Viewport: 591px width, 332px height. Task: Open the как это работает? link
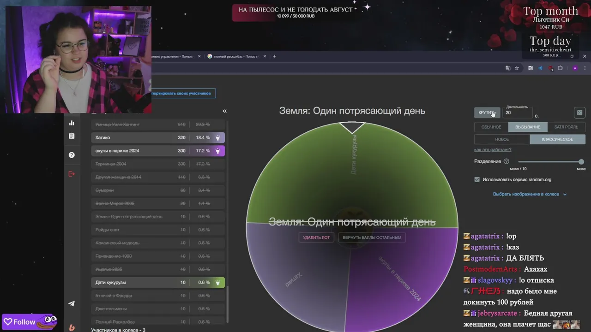point(493,149)
